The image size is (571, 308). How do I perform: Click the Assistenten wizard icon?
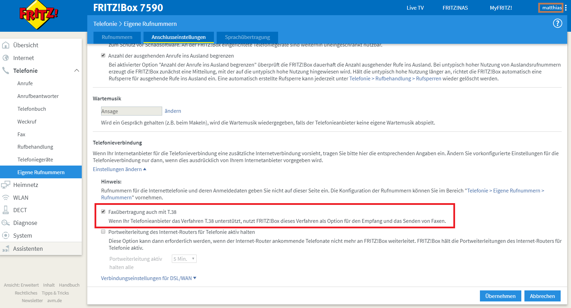click(x=6, y=249)
